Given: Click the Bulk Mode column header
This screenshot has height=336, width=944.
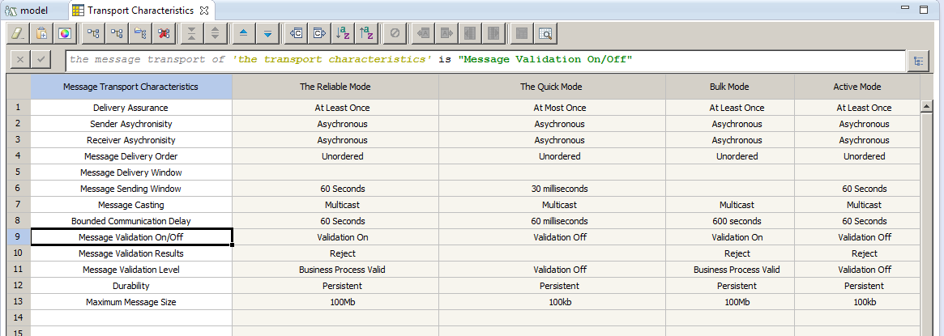Looking at the screenshot, I should (x=729, y=87).
